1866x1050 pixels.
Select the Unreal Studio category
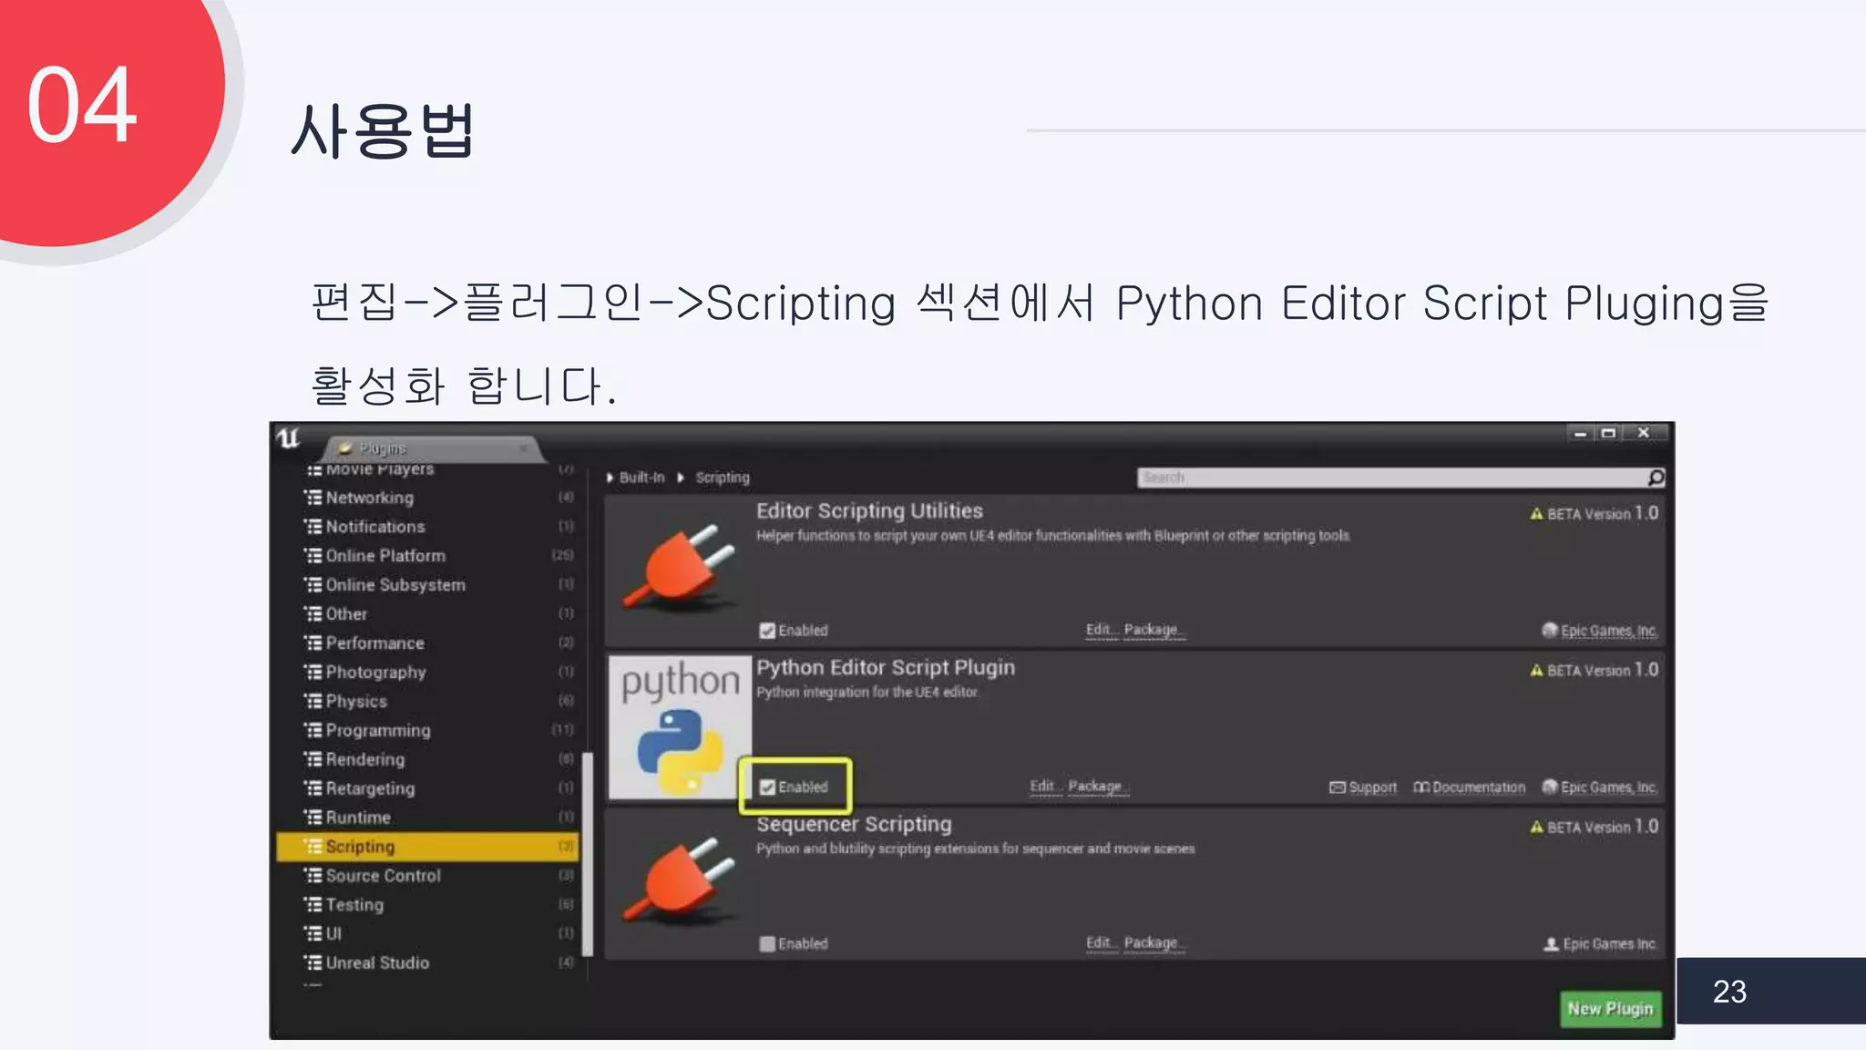(377, 963)
